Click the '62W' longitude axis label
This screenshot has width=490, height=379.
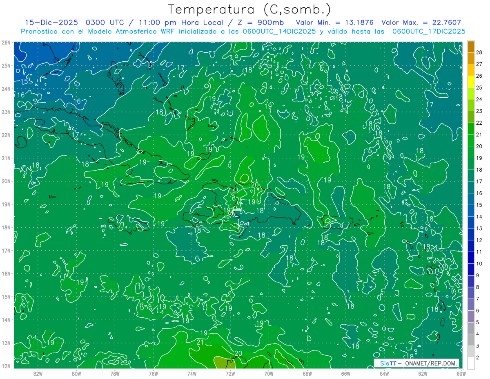point(423,373)
